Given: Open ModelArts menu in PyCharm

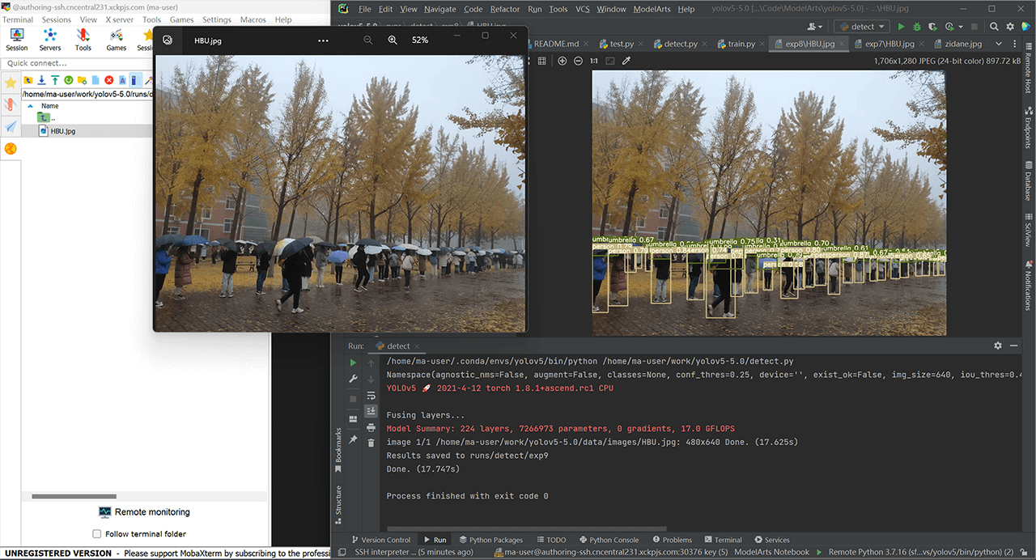Looking at the screenshot, I should click(x=650, y=9).
